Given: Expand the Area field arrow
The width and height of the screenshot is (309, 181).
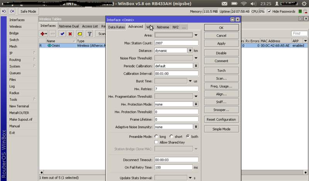Looking at the screenshot, I should pyautogui.click(x=196, y=35).
